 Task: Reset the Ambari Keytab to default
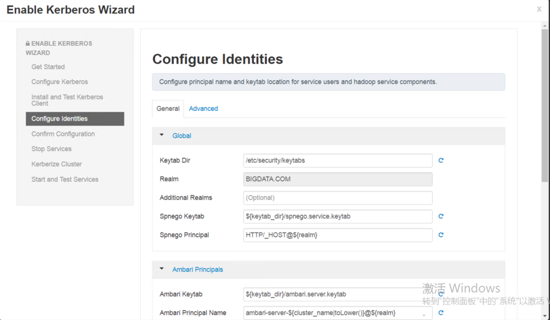point(441,294)
